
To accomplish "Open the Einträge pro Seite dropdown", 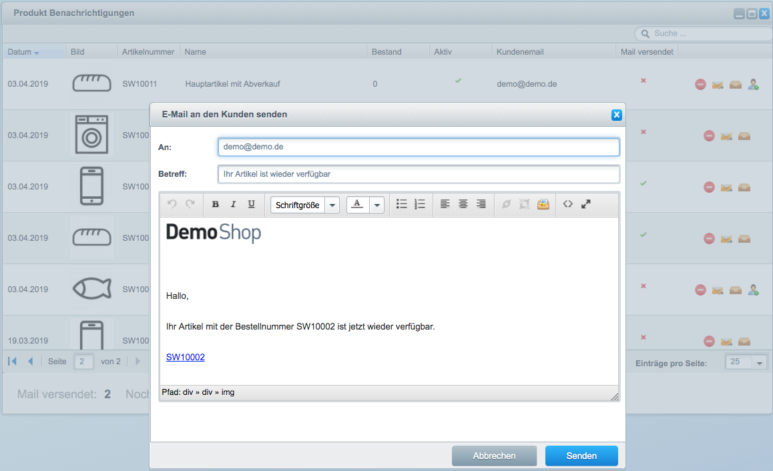I will (x=759, y=363).
